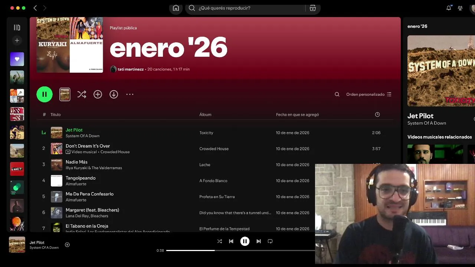
Task: Search within the playlist
Action: [337, 95]
